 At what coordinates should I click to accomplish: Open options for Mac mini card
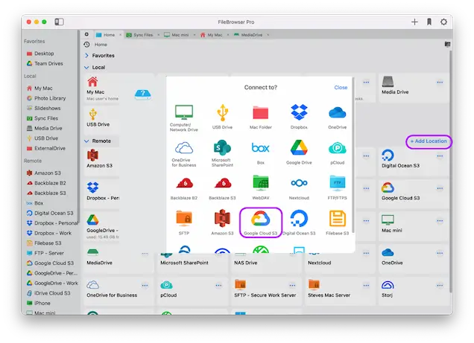pos(440,221)
